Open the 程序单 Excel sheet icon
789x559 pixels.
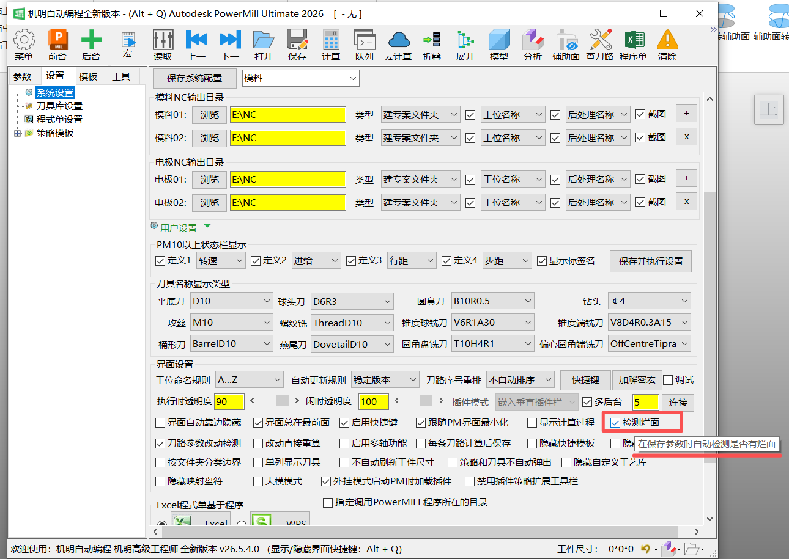click(x=634, y=45)
